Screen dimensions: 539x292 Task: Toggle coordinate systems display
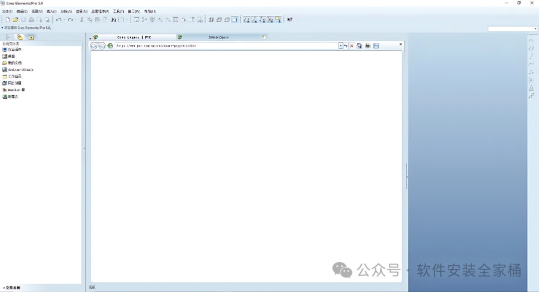tap(270, 19)
